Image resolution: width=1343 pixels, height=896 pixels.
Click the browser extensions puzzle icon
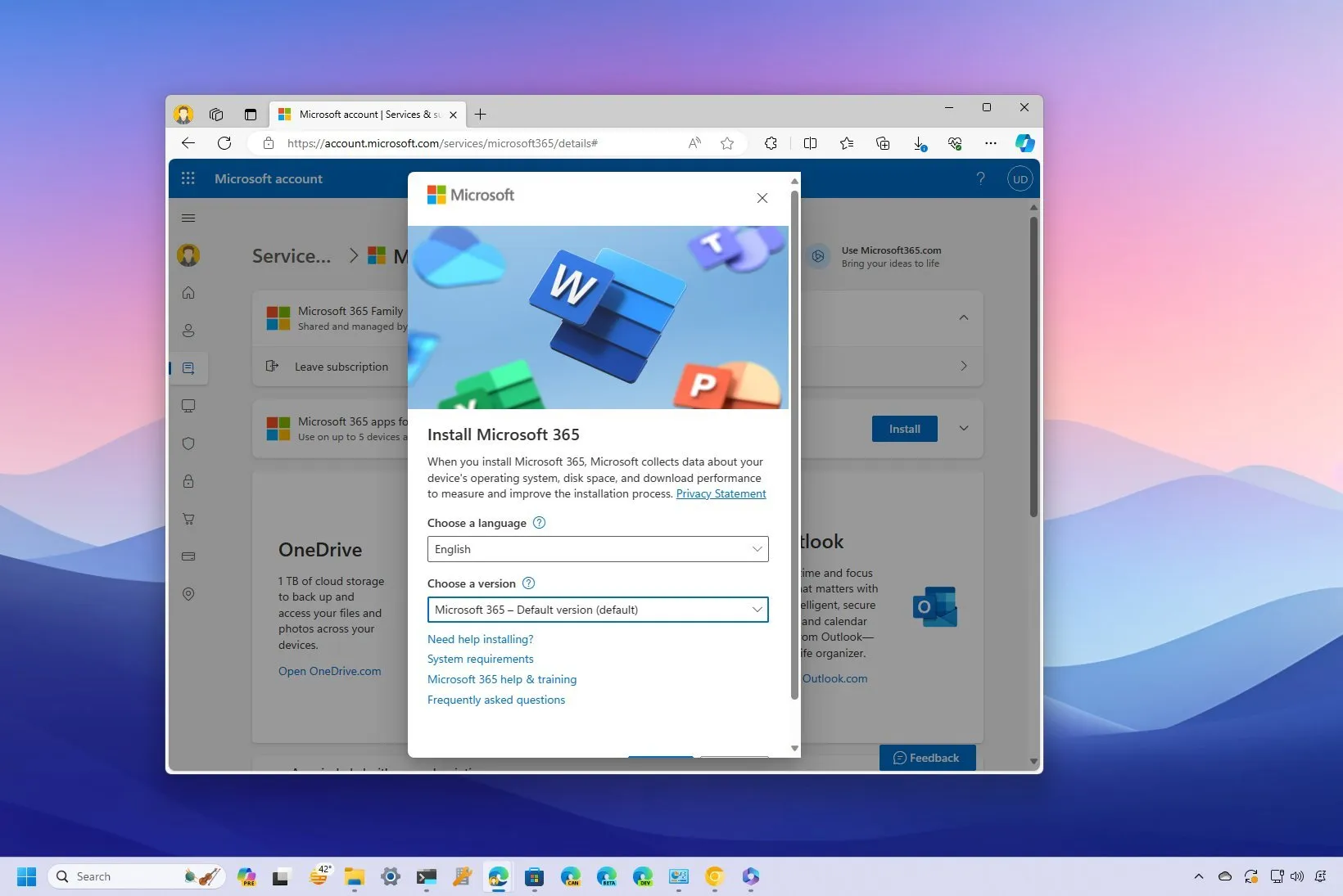click(771, 142)
